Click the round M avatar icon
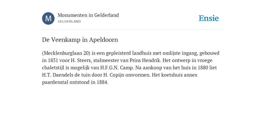Screen dimensions: 266x133 [x=48, y=18]
